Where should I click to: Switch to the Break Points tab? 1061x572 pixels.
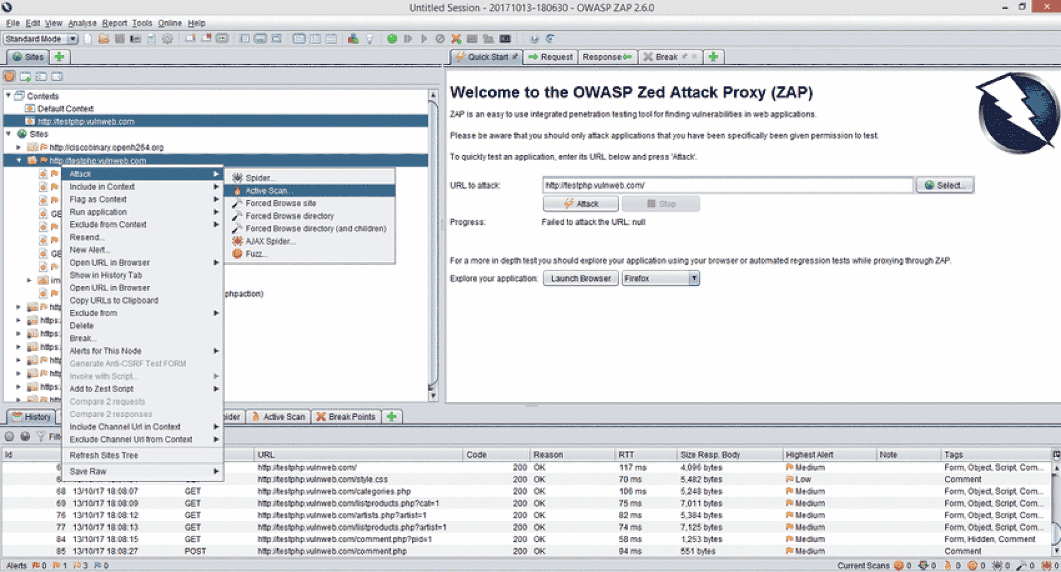(x=346, y=417)
